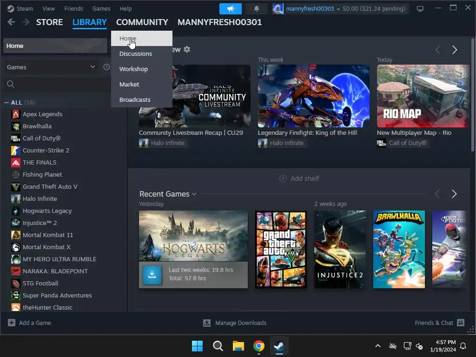Open Steam from the taskbar
This screenshot has height=357, width=476.
pyautogui.click(x=279, y=346)
